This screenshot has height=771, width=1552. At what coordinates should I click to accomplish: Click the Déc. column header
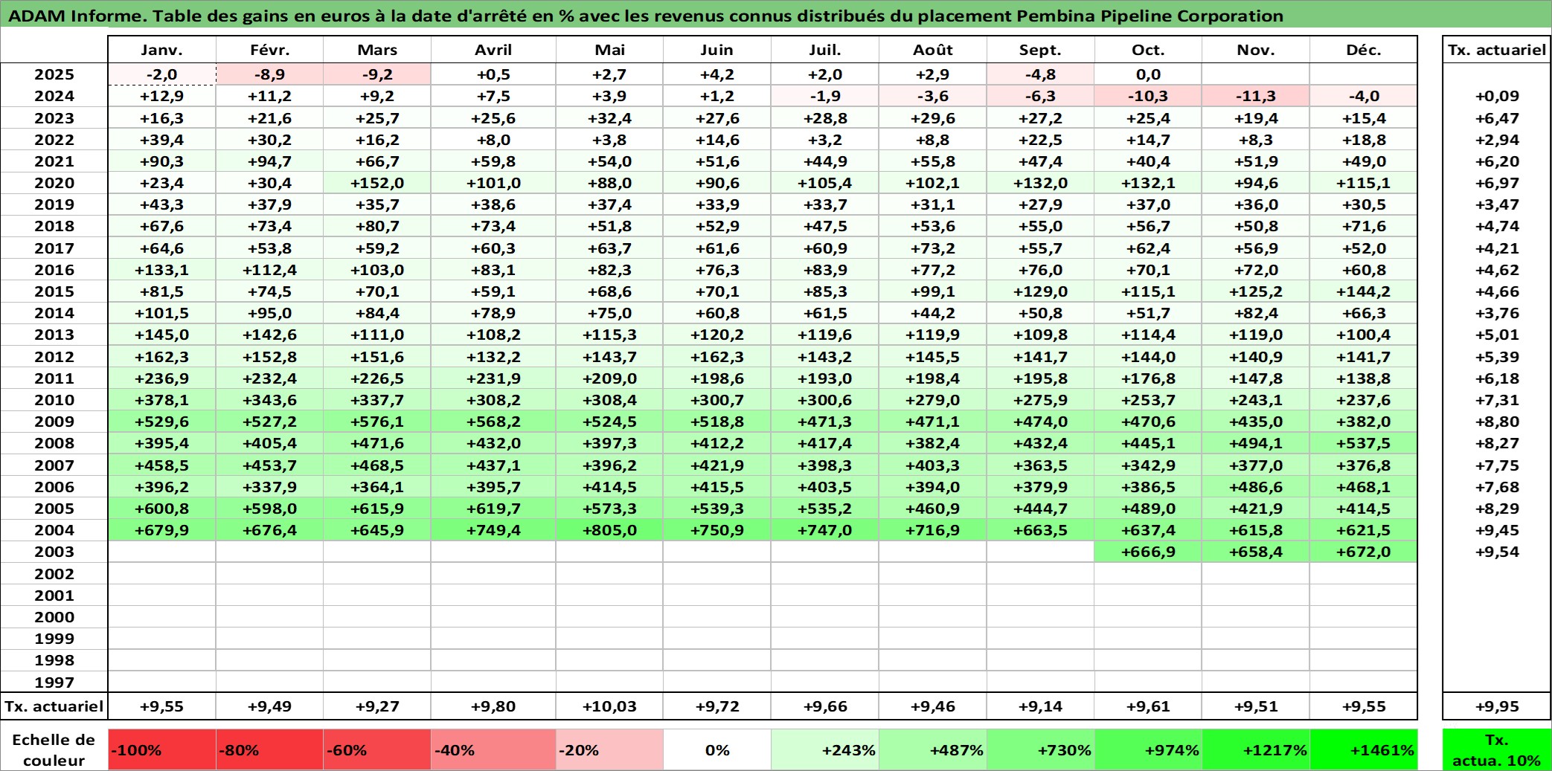click(1364, 50)
